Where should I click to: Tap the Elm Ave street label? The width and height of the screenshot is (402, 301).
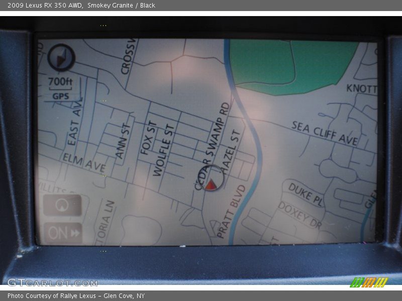[84, 163]
